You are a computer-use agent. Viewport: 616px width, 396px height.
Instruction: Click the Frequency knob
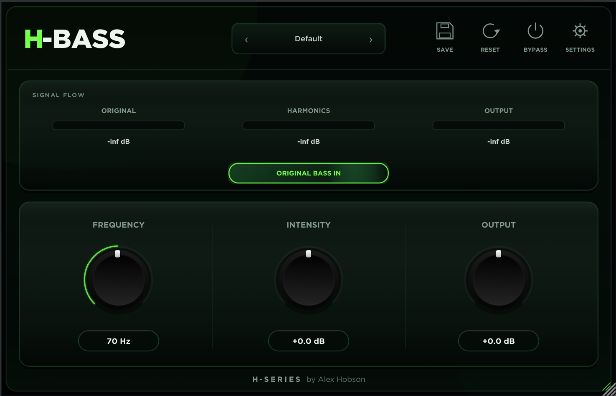(x=119, y=280)
